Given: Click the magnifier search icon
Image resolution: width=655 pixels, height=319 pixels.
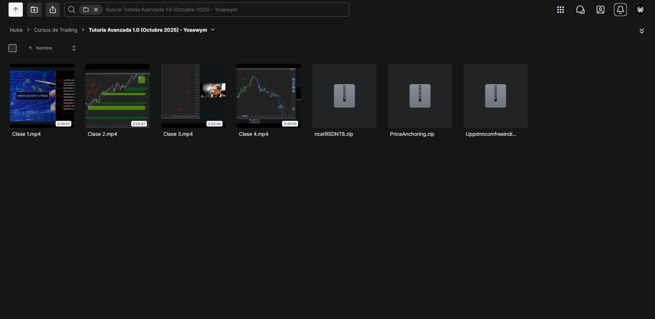Looking at the screenshot, I should [72, 10].
